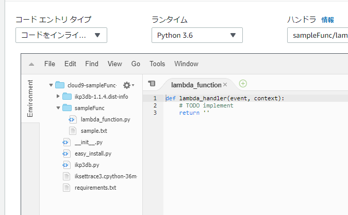Open ikp3db.py from the file tree
The width and height of the screenshot is (348, 215).
[x=87, y=165]
